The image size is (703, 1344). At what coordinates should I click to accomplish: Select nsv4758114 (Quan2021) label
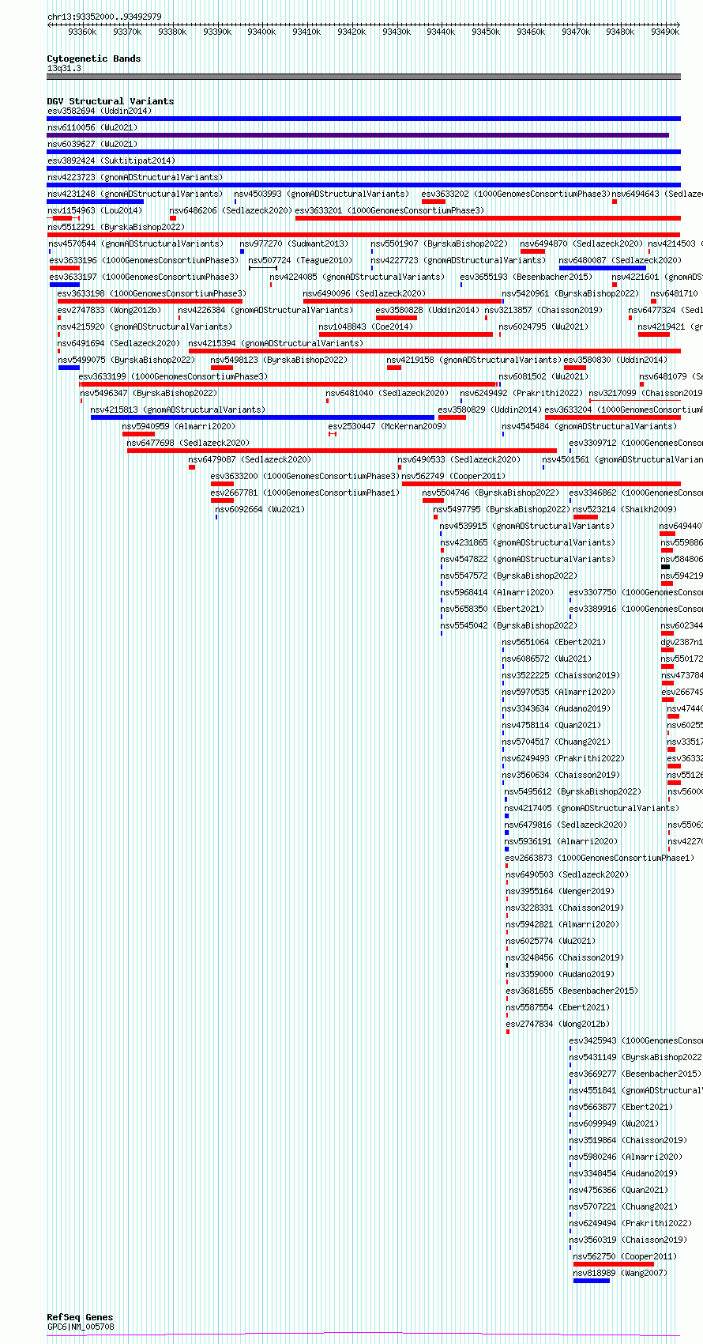[551, 725]
